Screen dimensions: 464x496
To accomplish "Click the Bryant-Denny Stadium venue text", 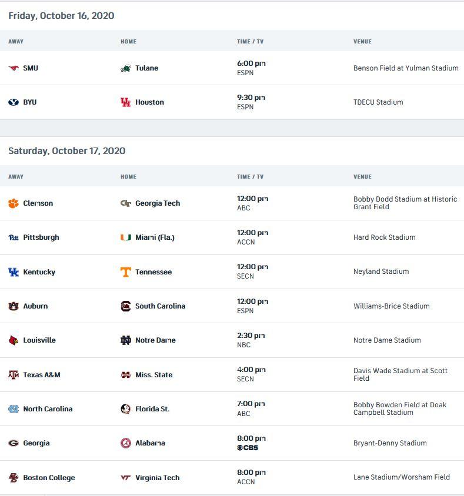I will tap(390, 443).
